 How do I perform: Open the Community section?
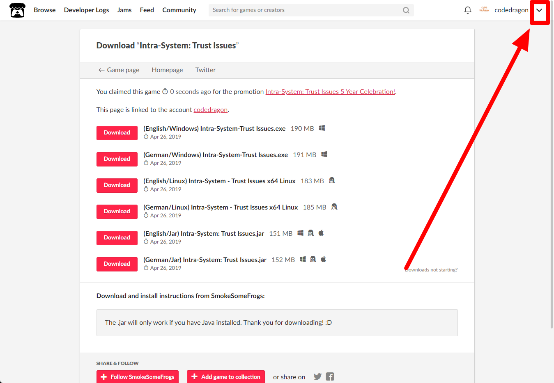point(179,10)
